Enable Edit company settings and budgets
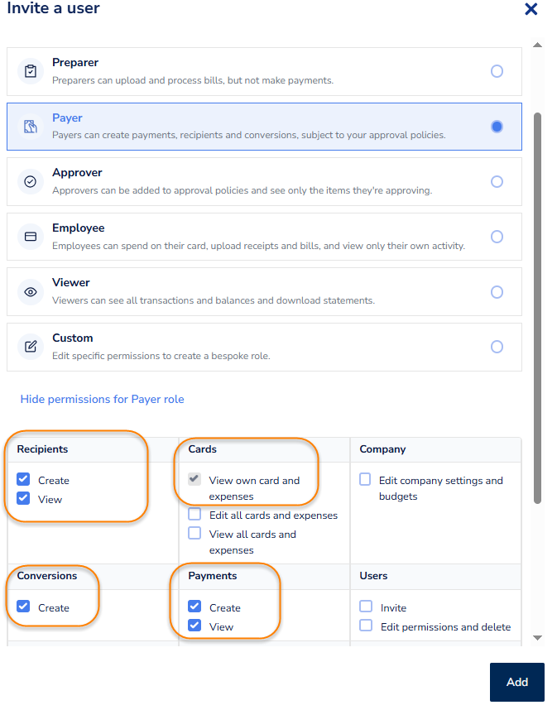The image size is (557, 705). [x=365, y=480]
